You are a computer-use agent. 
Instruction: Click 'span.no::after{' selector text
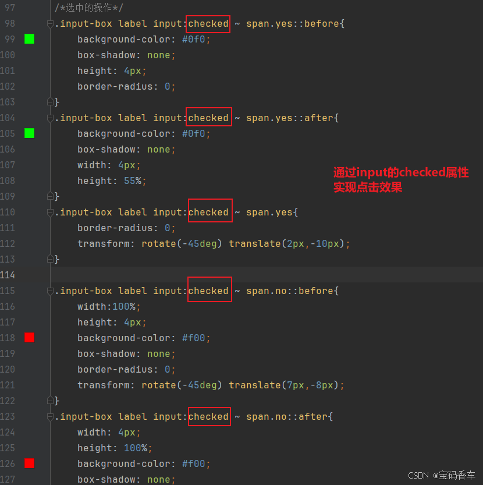[x=289, y=417]
